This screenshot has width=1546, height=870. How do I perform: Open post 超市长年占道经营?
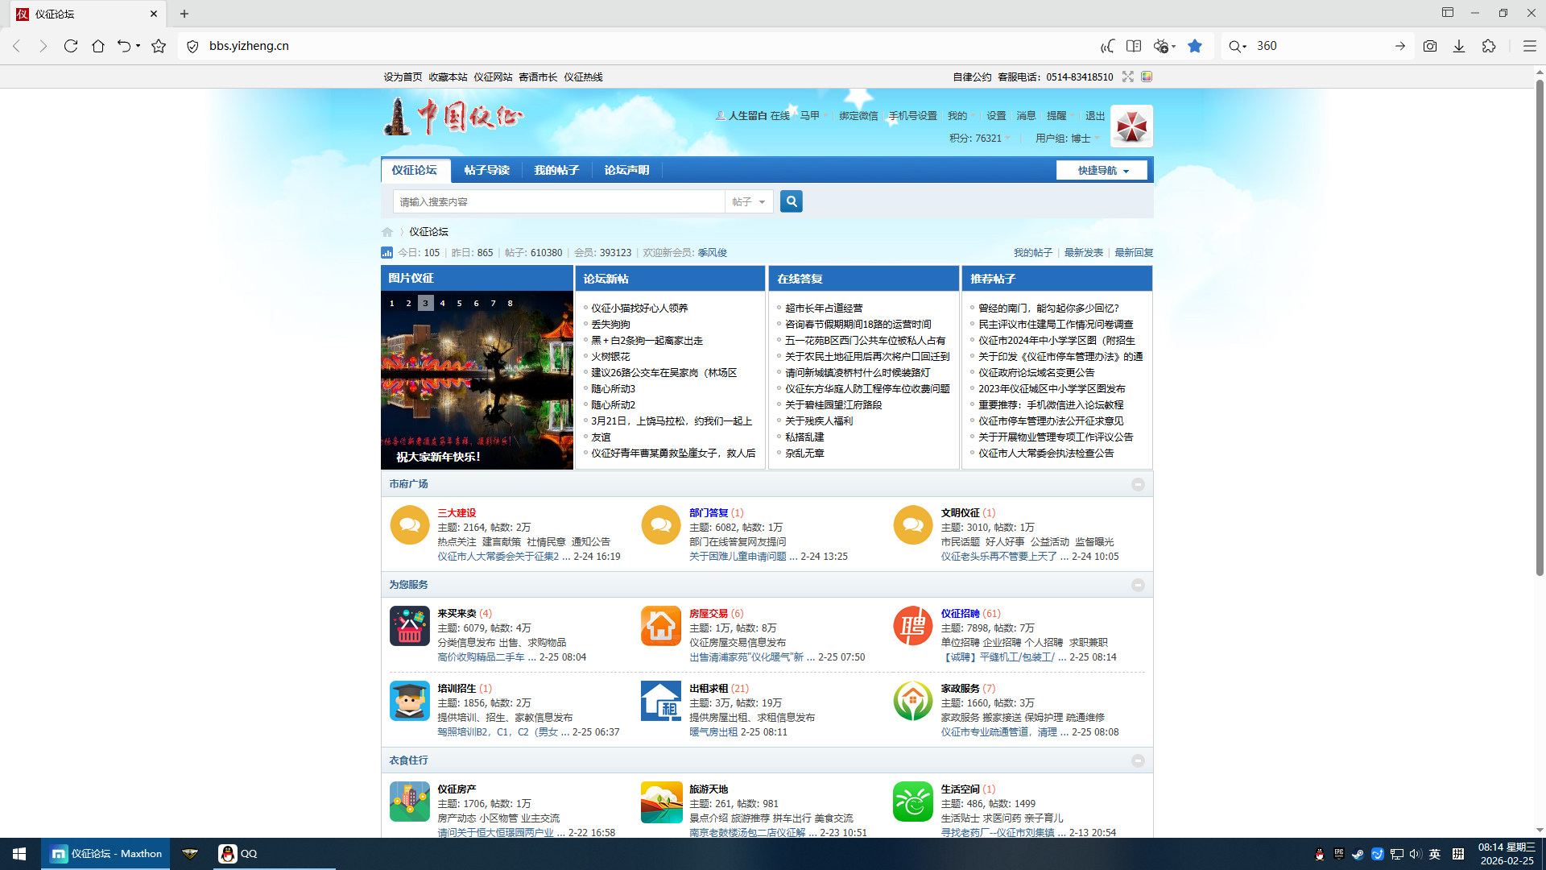[824, 309]
